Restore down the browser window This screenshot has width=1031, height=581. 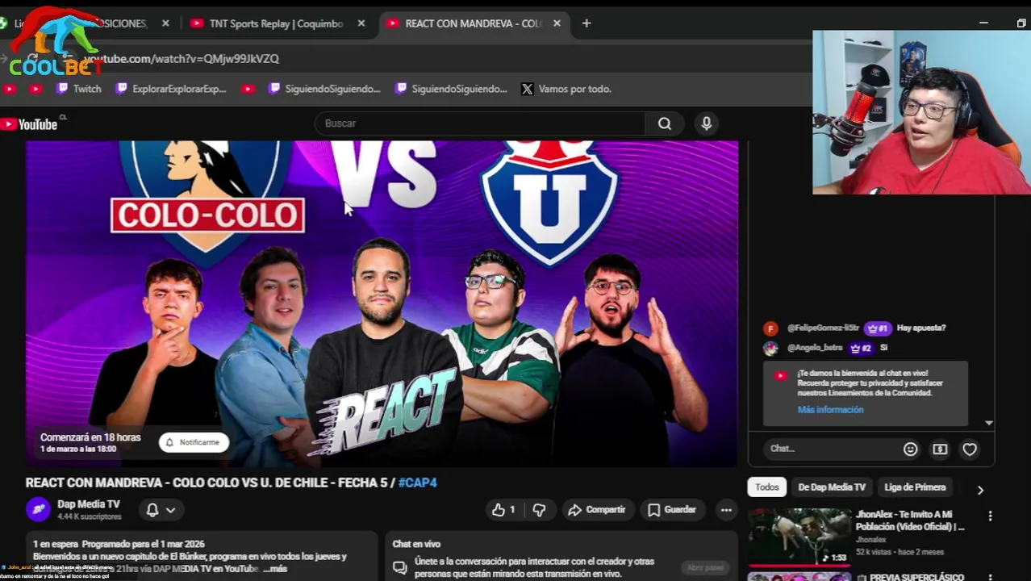pos(1021,23)
